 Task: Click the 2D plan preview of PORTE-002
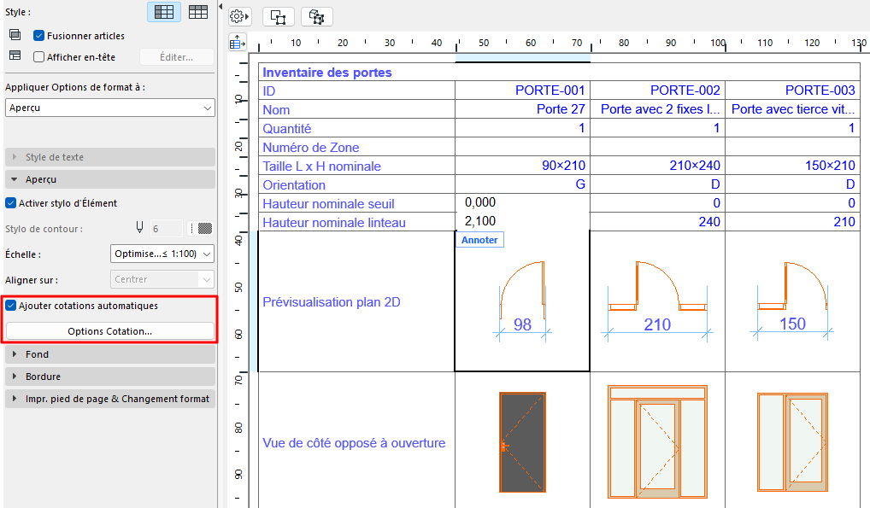[x=657, y=301]
